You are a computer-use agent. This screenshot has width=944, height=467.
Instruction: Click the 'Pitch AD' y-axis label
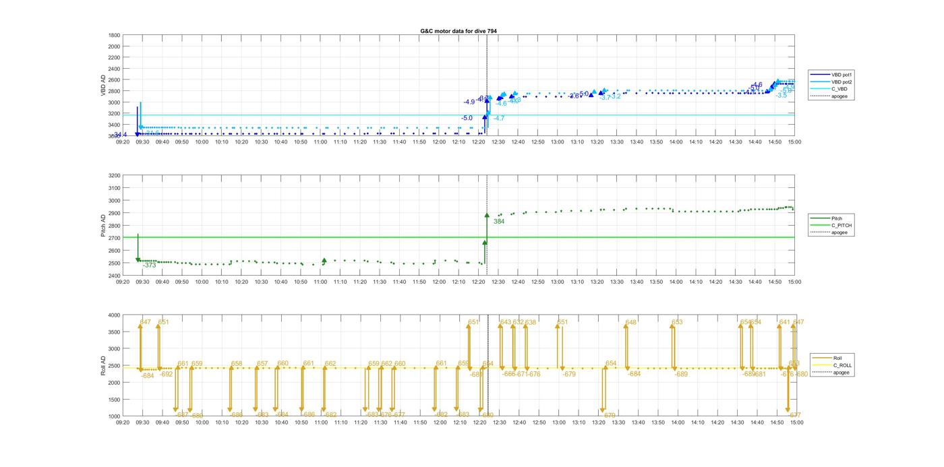[x=103, y=226]
